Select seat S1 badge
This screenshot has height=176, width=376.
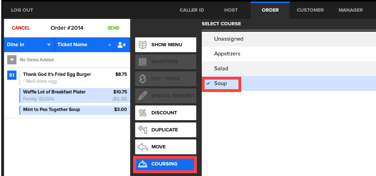(12, 75)
